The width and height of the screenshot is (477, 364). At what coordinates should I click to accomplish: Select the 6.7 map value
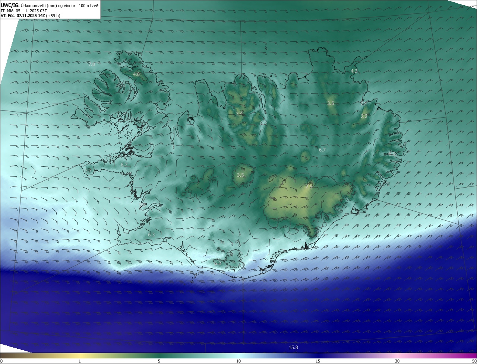pos(322,150)
